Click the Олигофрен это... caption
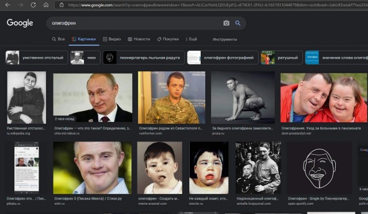368x214 pixels. [x=26, y=198]
